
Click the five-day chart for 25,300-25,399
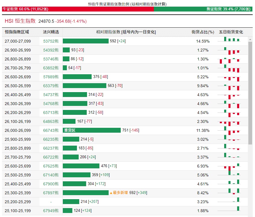pyautogui.click(x=229, y=191)
